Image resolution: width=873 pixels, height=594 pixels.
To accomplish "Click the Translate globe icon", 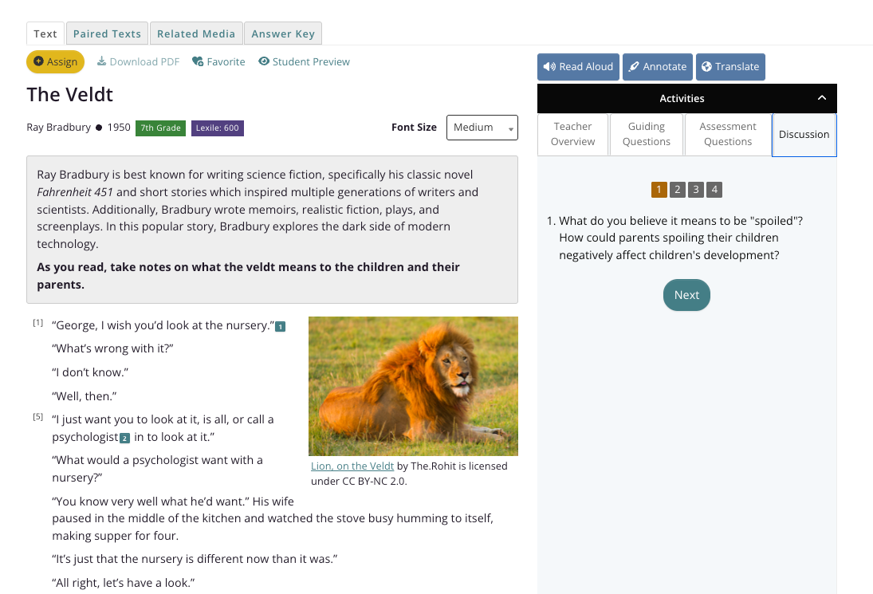I will click(x=706, y=67).
